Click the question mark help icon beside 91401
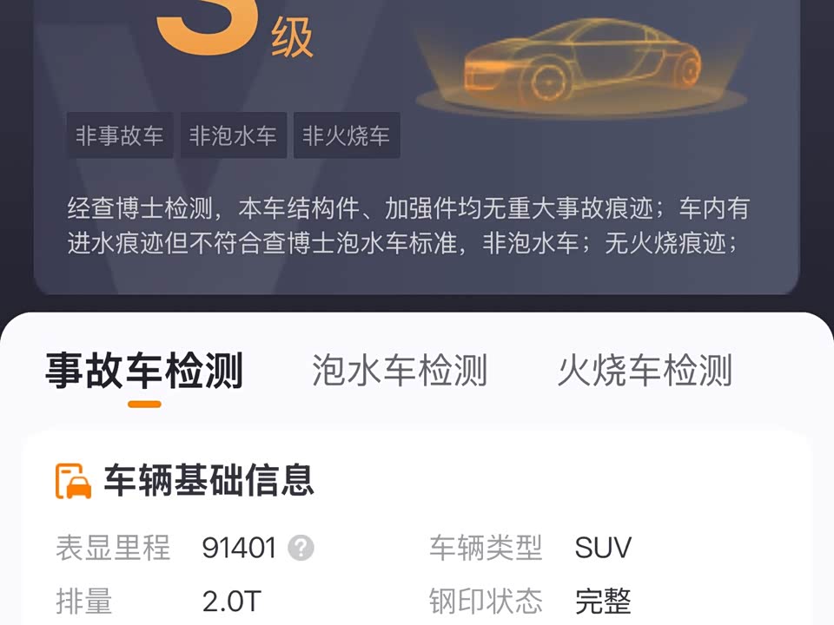This screenshot has height=625, width=834. (301, 548)
